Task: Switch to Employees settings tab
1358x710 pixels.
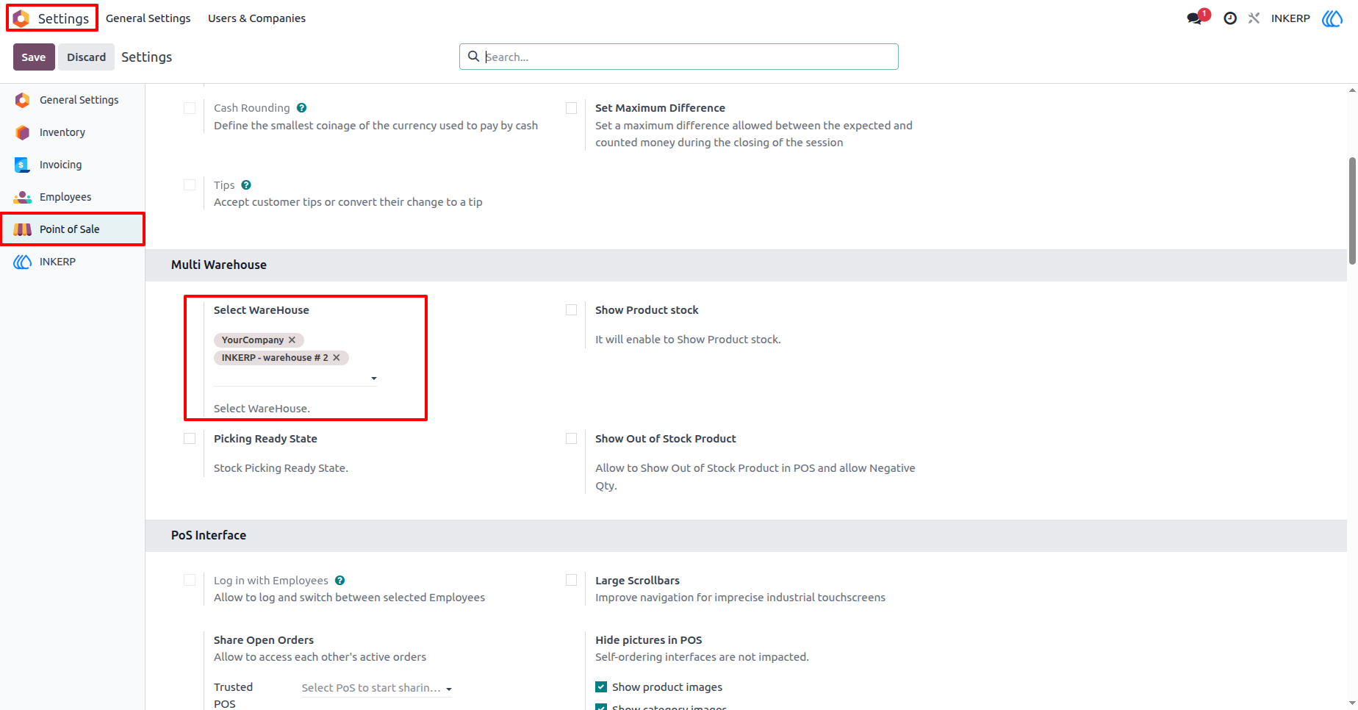Action: tap(73, 197)
